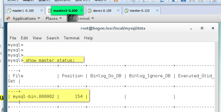Open the terminal Help menu

click(88, 38)
